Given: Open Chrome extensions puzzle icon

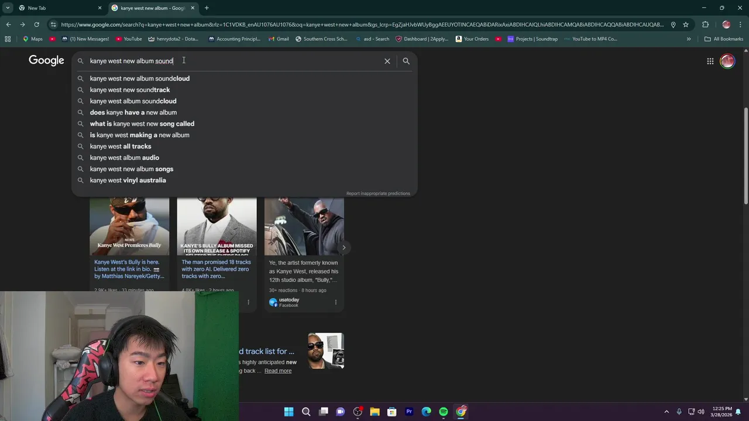Looking at the screenshot, I should [x=705, y=25].
